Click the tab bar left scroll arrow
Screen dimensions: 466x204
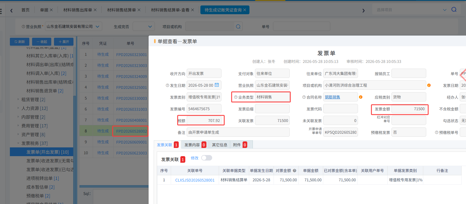pos(11,10)
